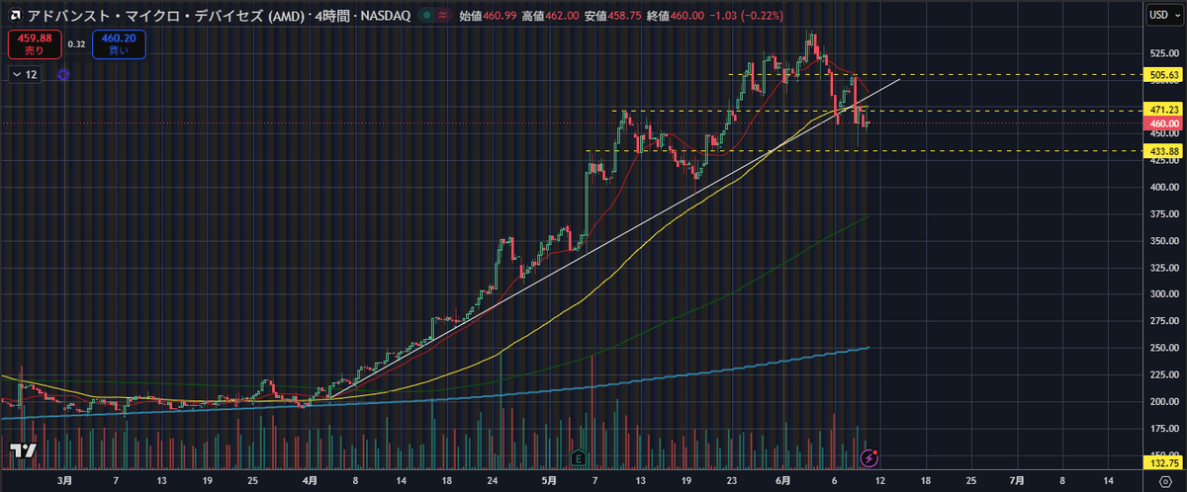
Task: Click the 460.00 current price label
Action: click(x=1161, y=123)
